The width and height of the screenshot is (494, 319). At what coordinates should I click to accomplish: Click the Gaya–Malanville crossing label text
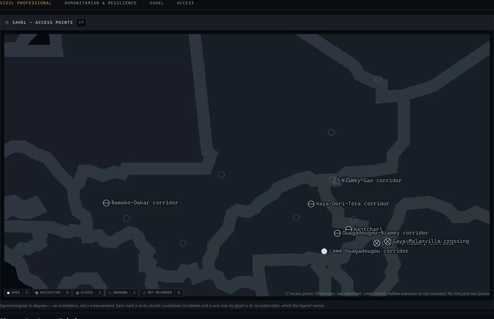coord(431,241)
